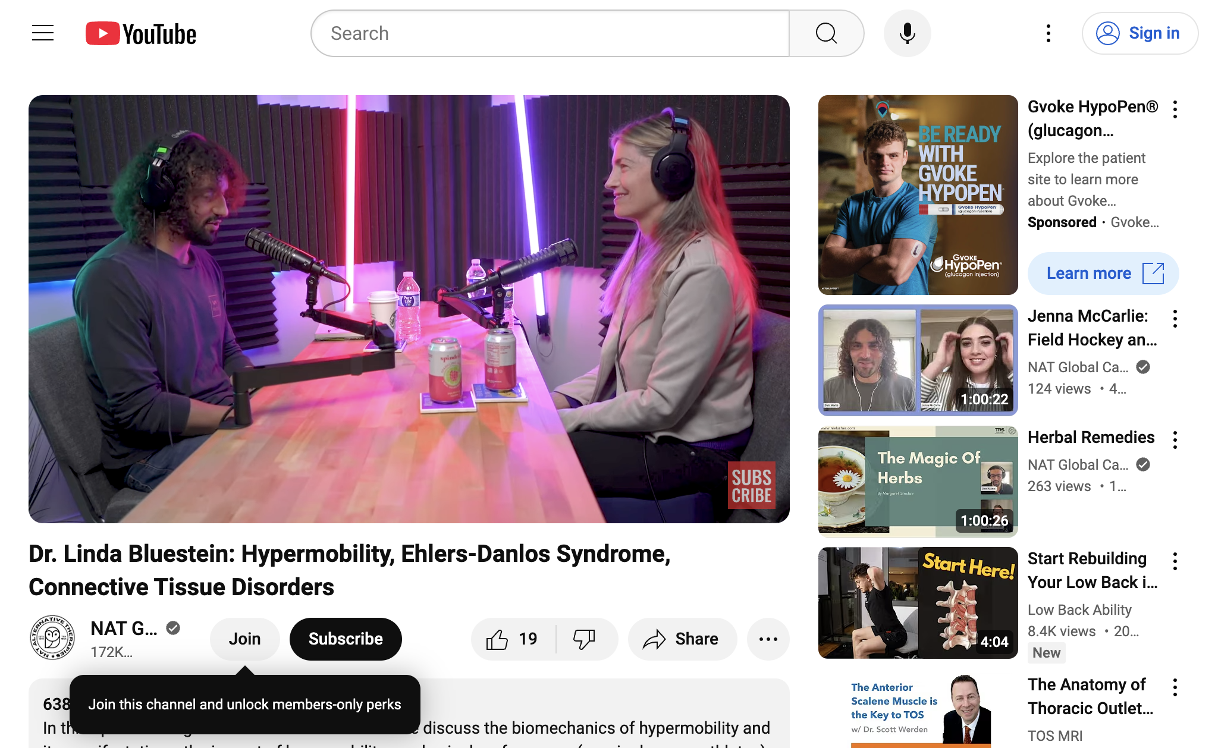
Task: Go to YouTube home via logo
Action: coord(141,34)
